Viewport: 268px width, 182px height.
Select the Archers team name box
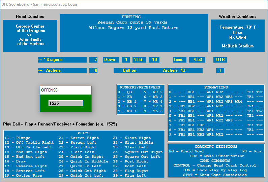tap(62, 71)
